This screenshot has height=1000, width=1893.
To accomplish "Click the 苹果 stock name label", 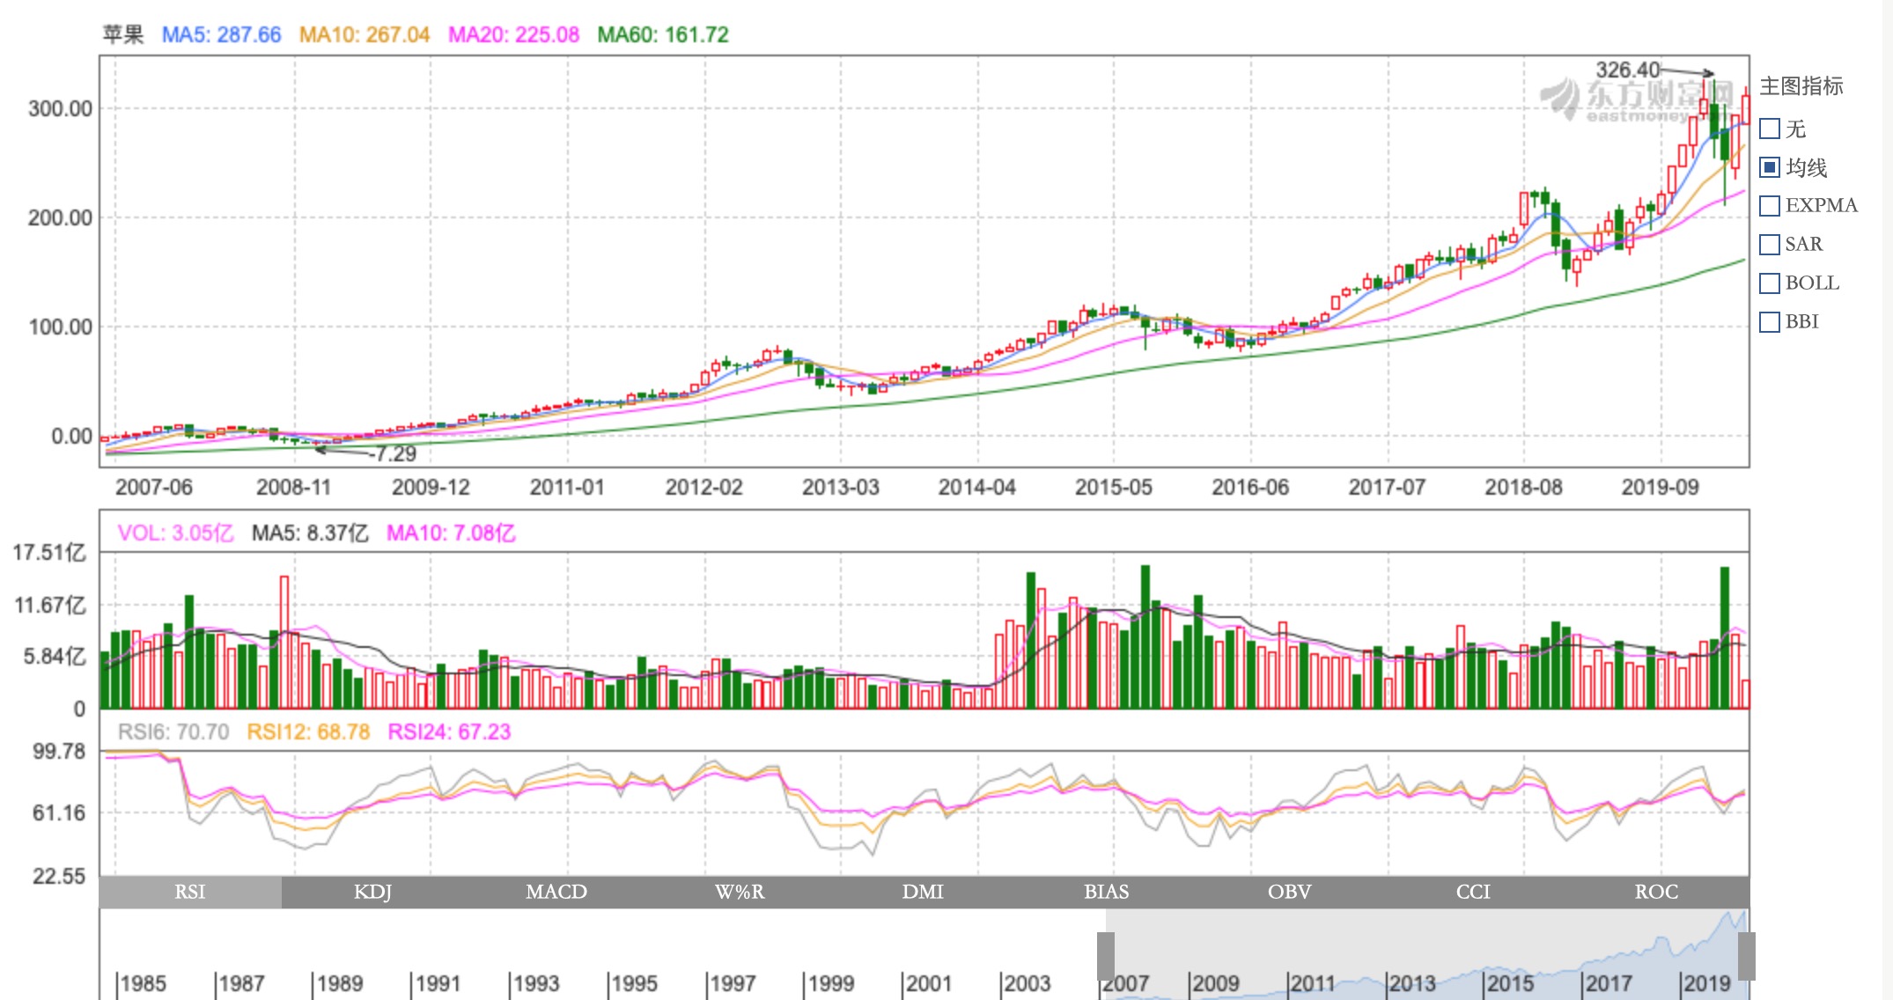I will coord(123,35).
